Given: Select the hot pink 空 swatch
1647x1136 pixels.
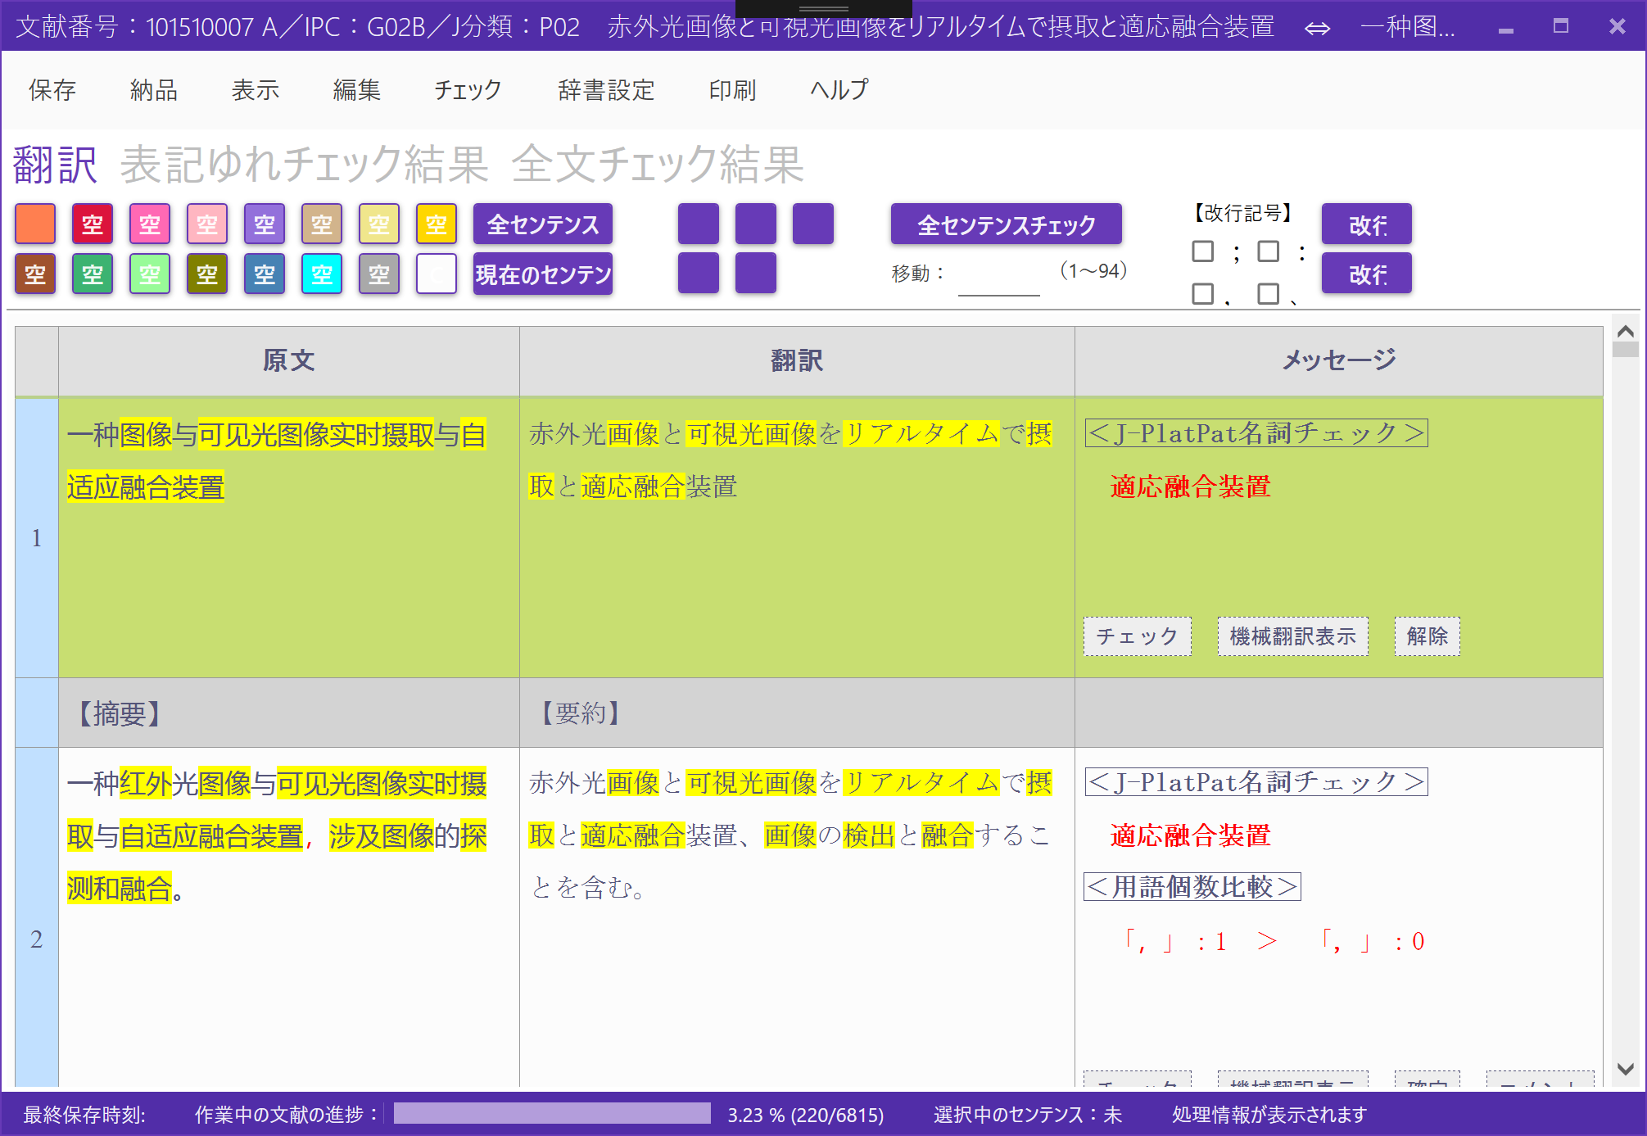Looking at the screenshot, I should pyautogui.click(x=150, y=224).
